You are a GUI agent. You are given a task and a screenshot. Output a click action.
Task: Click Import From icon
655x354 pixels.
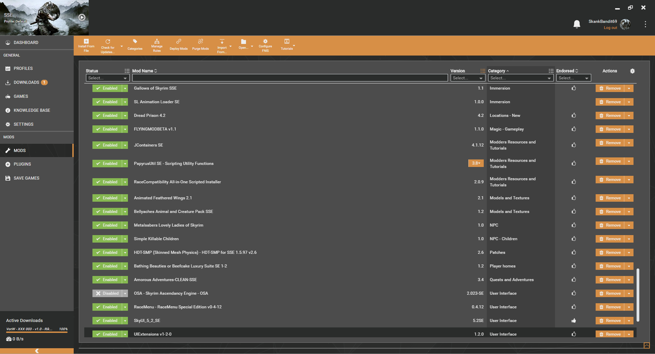point(222,42)
